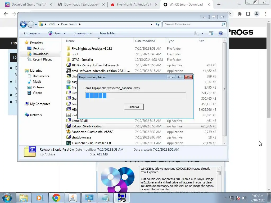The height and width of the screenshot is (203, 271).
Task: Select Downloads in Favorites list
Action: (40, 54)
